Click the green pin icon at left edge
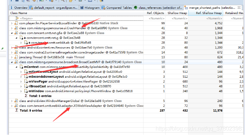 coord(2,49)
